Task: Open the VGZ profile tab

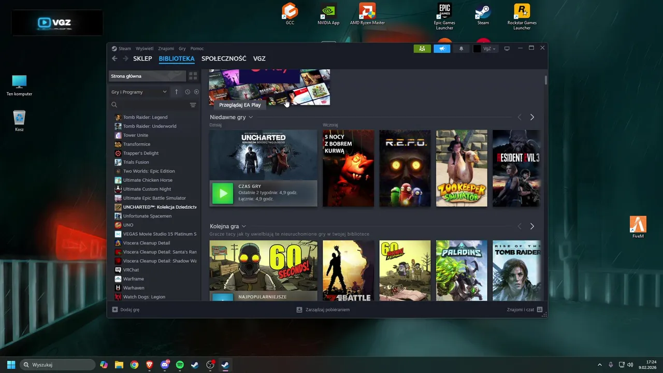Action: coord(259,59)
